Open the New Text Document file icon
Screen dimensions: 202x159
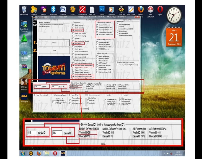92,12
